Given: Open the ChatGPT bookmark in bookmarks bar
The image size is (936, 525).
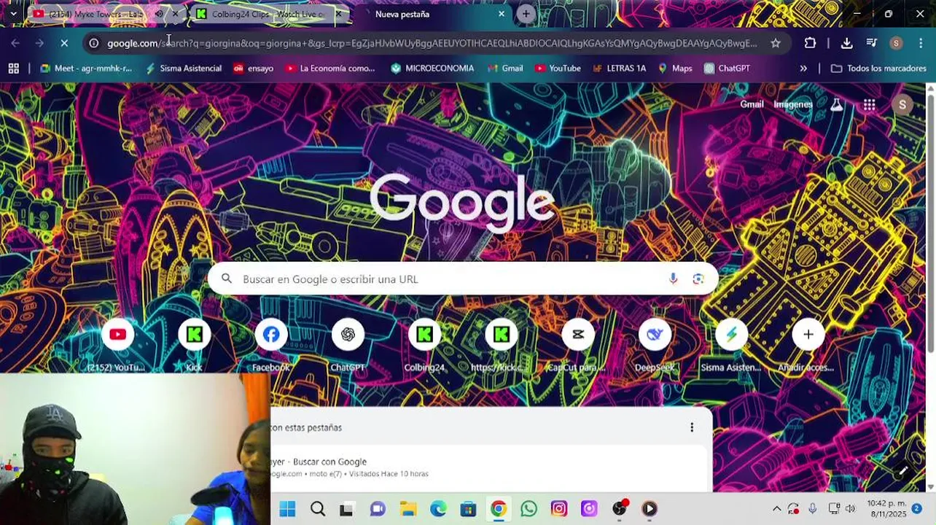Looking at the screenshot, I should click(x=727, y=69).
